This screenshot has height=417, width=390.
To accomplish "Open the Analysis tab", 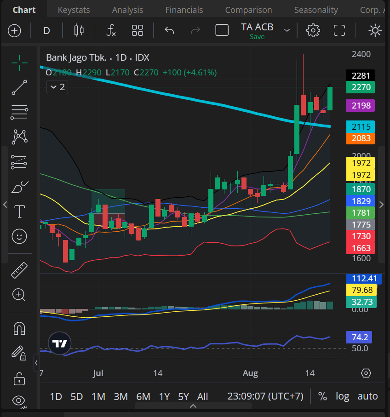I will [127, 10].
